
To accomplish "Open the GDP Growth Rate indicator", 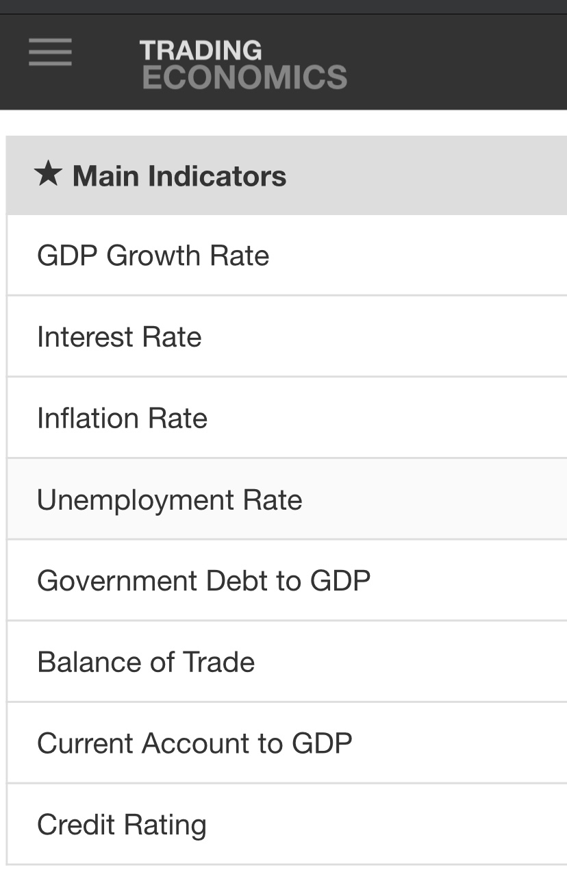I will (153, 256).
